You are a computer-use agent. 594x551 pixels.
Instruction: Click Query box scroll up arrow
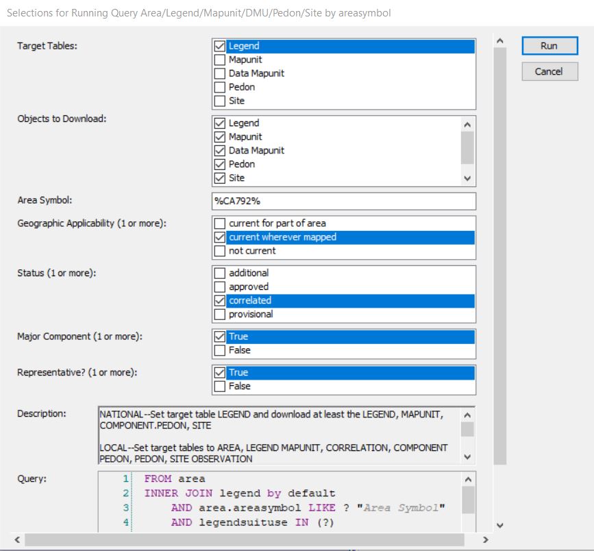point(468,480)
